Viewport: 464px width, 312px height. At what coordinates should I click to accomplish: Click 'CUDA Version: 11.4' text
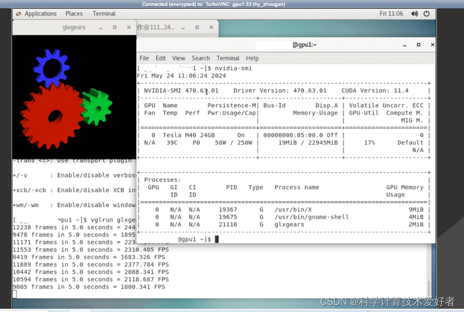[375, 91]
